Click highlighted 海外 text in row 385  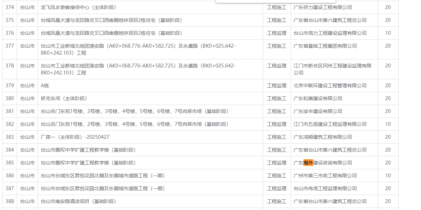coord(308,163)
